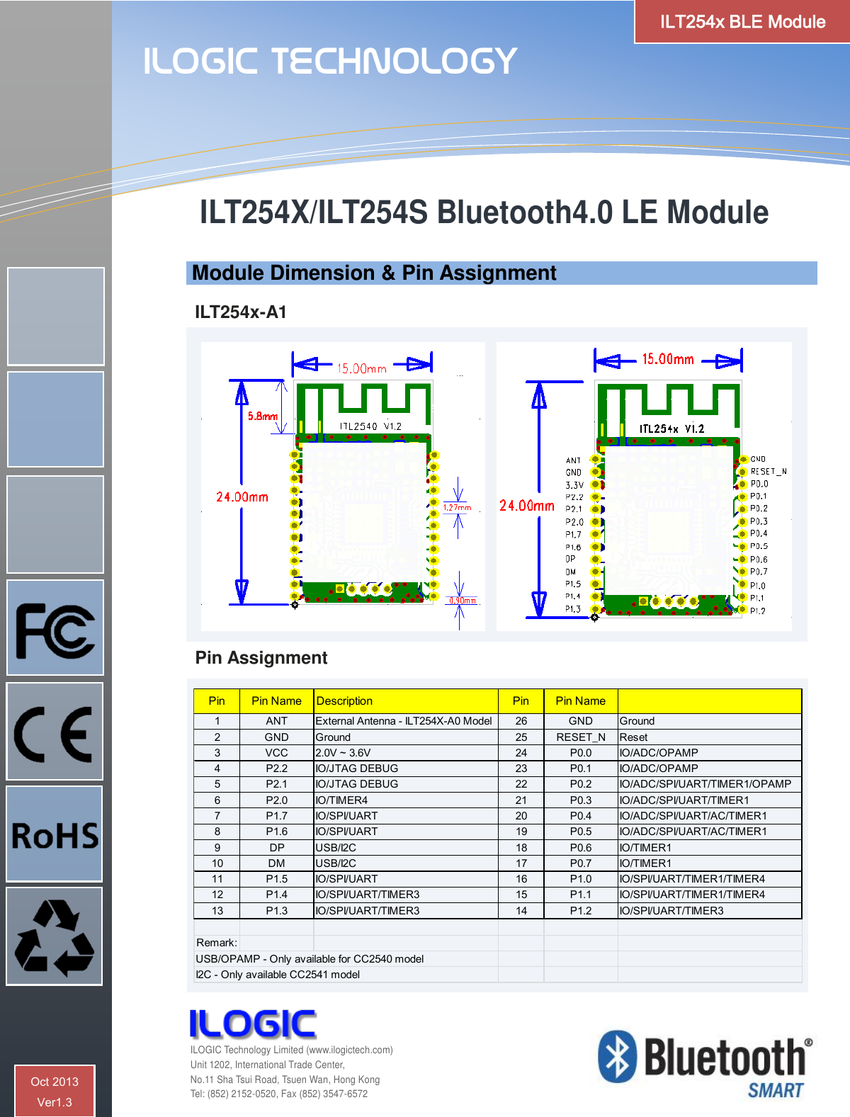
Task: Click the P1.5 pin name cell
Action: click(276, 879)
